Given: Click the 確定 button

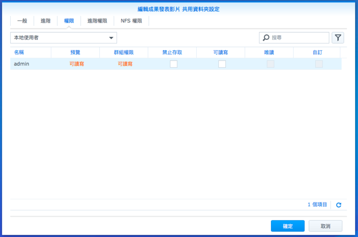Looking at the screenshot, I should [x=288, y=226].
